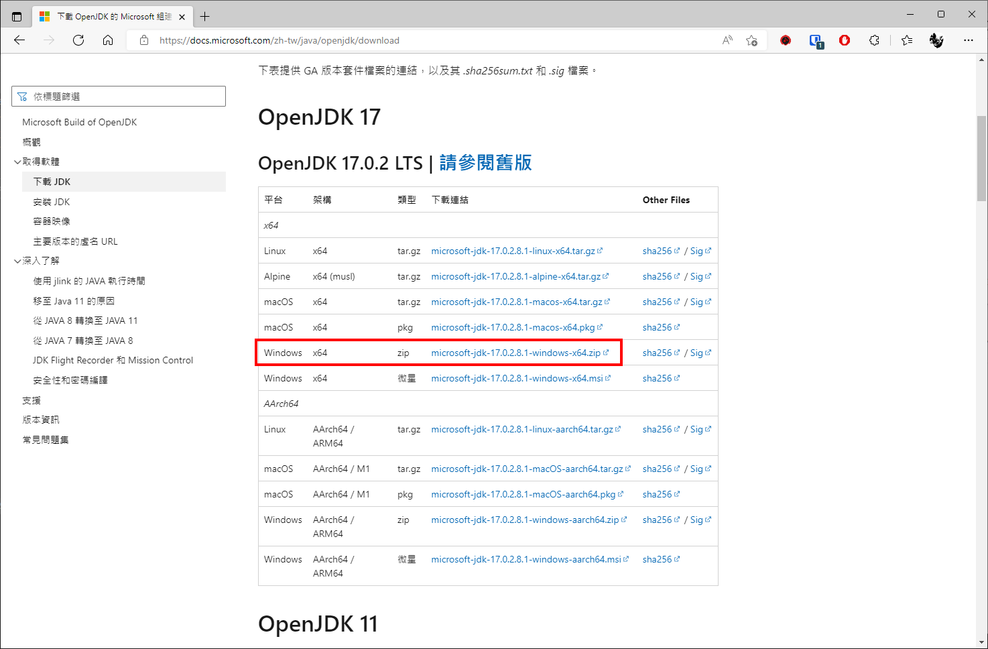Open Microsoft Build of OpenJDK sidebar item
The height and width of the screenshot is (649, 988).
pyautogui.click(x=79, y=122)
